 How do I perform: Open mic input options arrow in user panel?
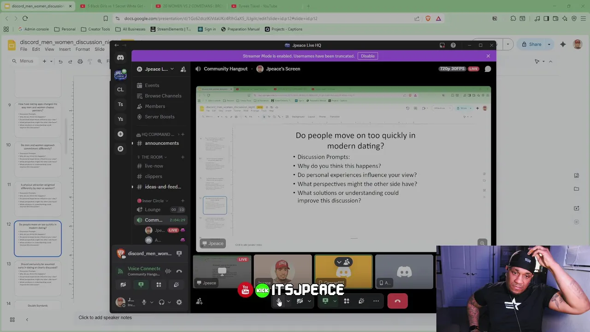[x=151, y=302]
